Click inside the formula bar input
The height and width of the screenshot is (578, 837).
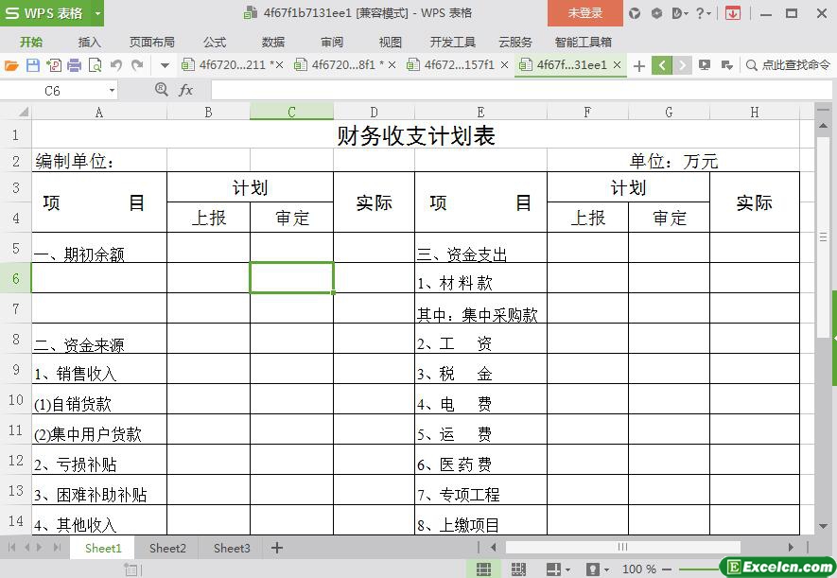pos(523,91)
